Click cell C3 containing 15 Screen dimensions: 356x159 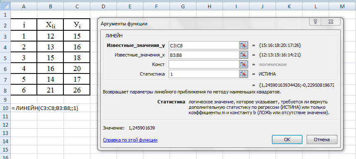pyautogui.click(x=77, y=36)
